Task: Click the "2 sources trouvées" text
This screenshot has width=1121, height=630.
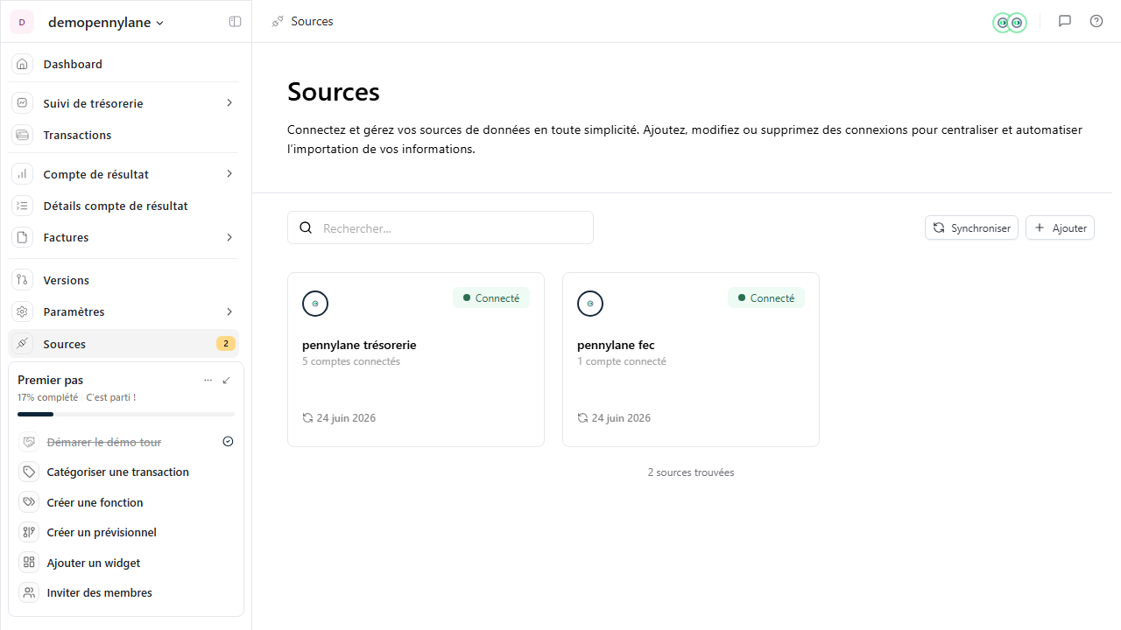Action: coord(691,472)
